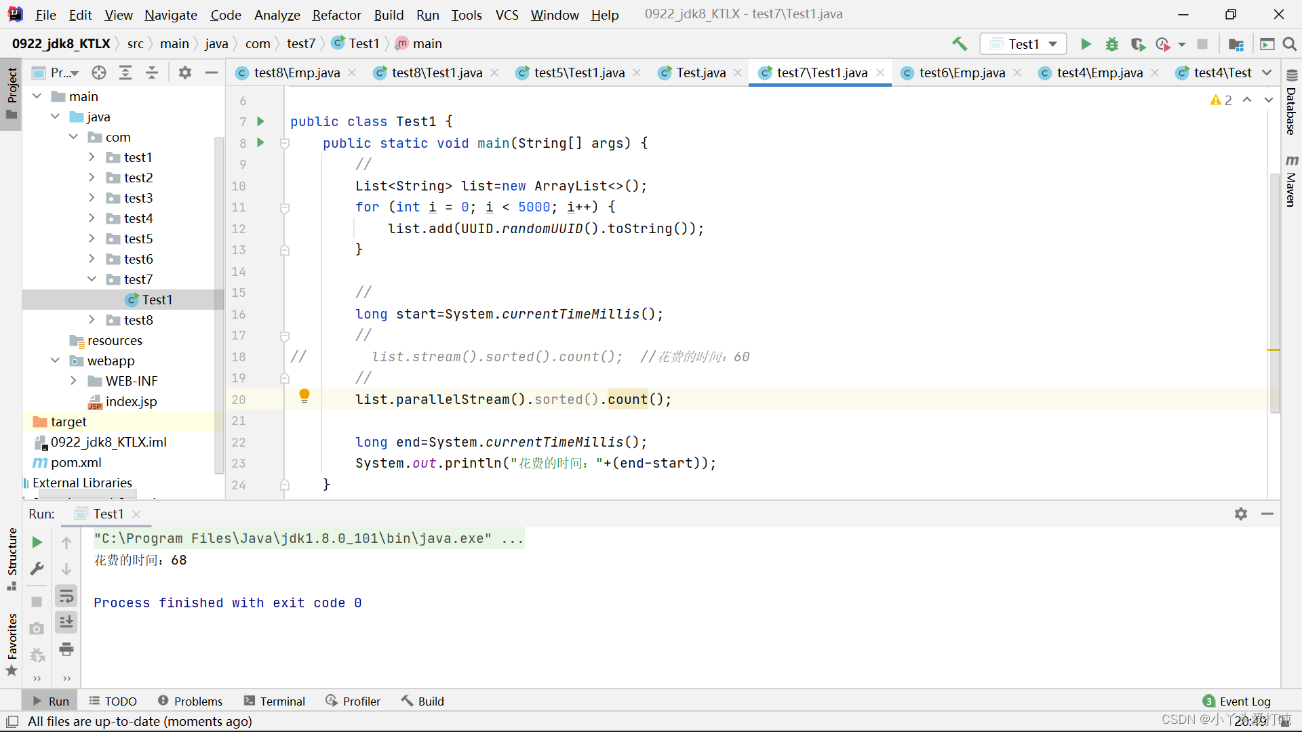Expand all in Project panel
Viewport: 1302px width, 732px height.
coord(125,73)
